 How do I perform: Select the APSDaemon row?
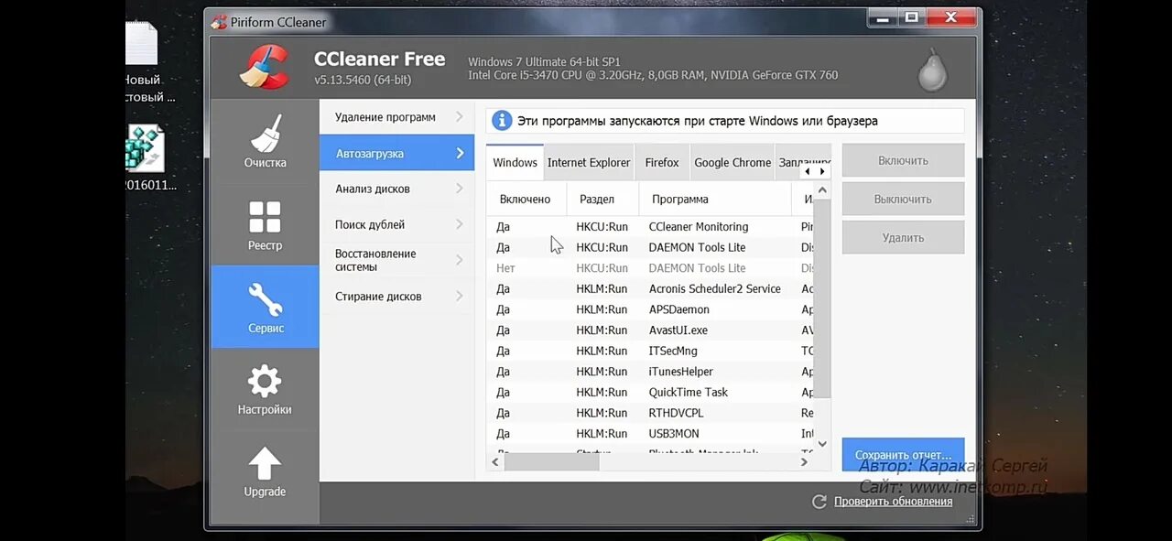click(650, 309)
